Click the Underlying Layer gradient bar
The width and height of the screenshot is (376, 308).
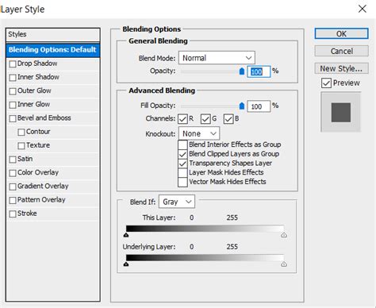[205, 258]
